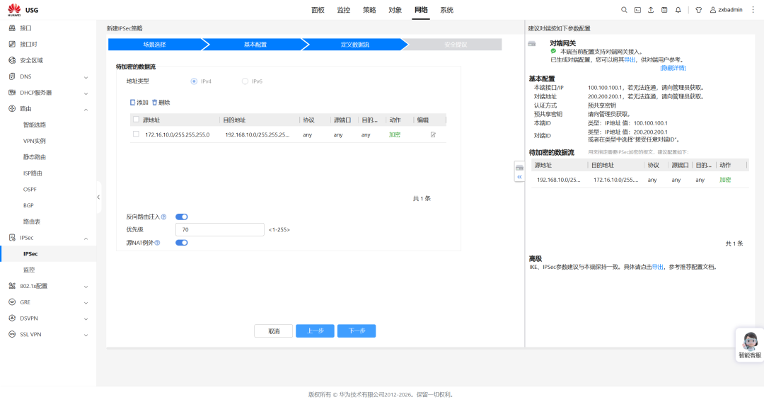Viewport: 764px width, 402px height.
Task: Click 导出 link in 高级 section
Action: click(658, 267)
